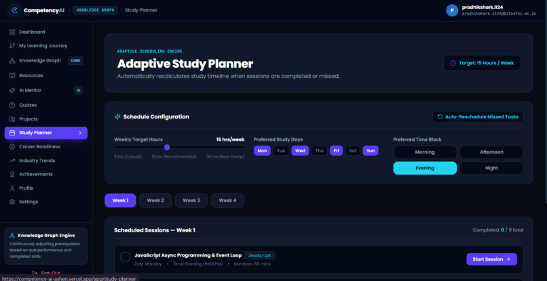Click the KNOWLEDGE GRAPH header badge
The height and width of the screenshot is (281, 547).
coord(95,10)
